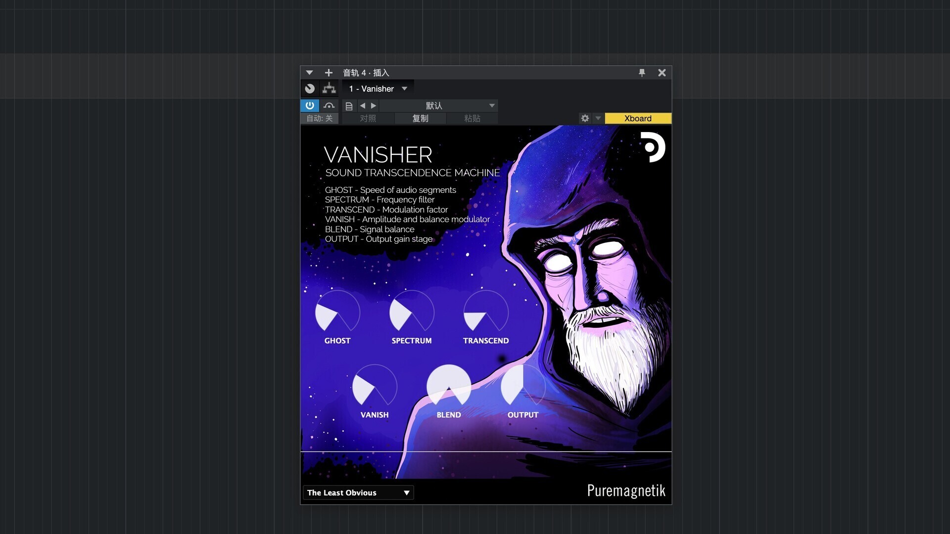Open the preset file menu icon
Screen dimensions: 950x534
point(349,106)
